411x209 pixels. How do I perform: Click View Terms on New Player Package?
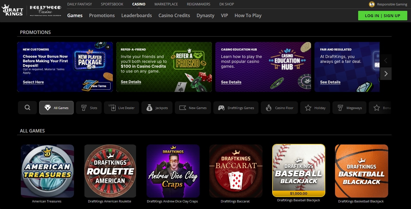[x=98, y=86]
